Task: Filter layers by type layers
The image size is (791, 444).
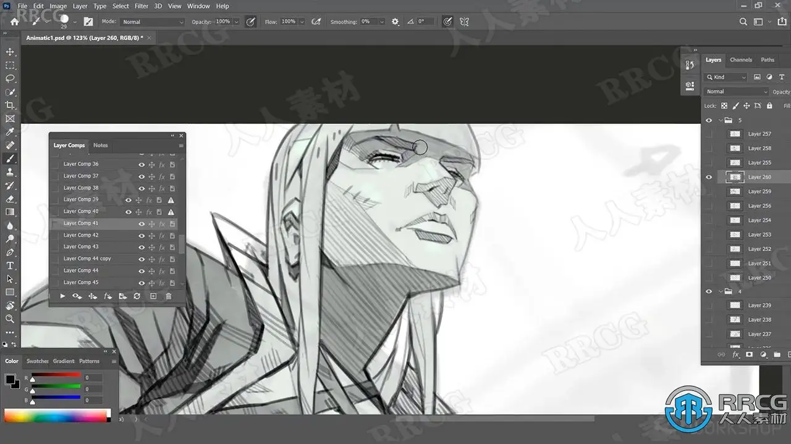Action: click(x=782, y=77)
